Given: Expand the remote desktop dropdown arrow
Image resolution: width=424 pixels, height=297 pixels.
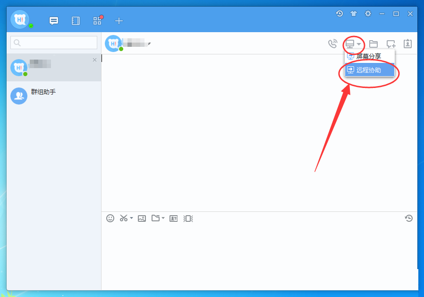Looking at the screenshot, I should point(359,44).
